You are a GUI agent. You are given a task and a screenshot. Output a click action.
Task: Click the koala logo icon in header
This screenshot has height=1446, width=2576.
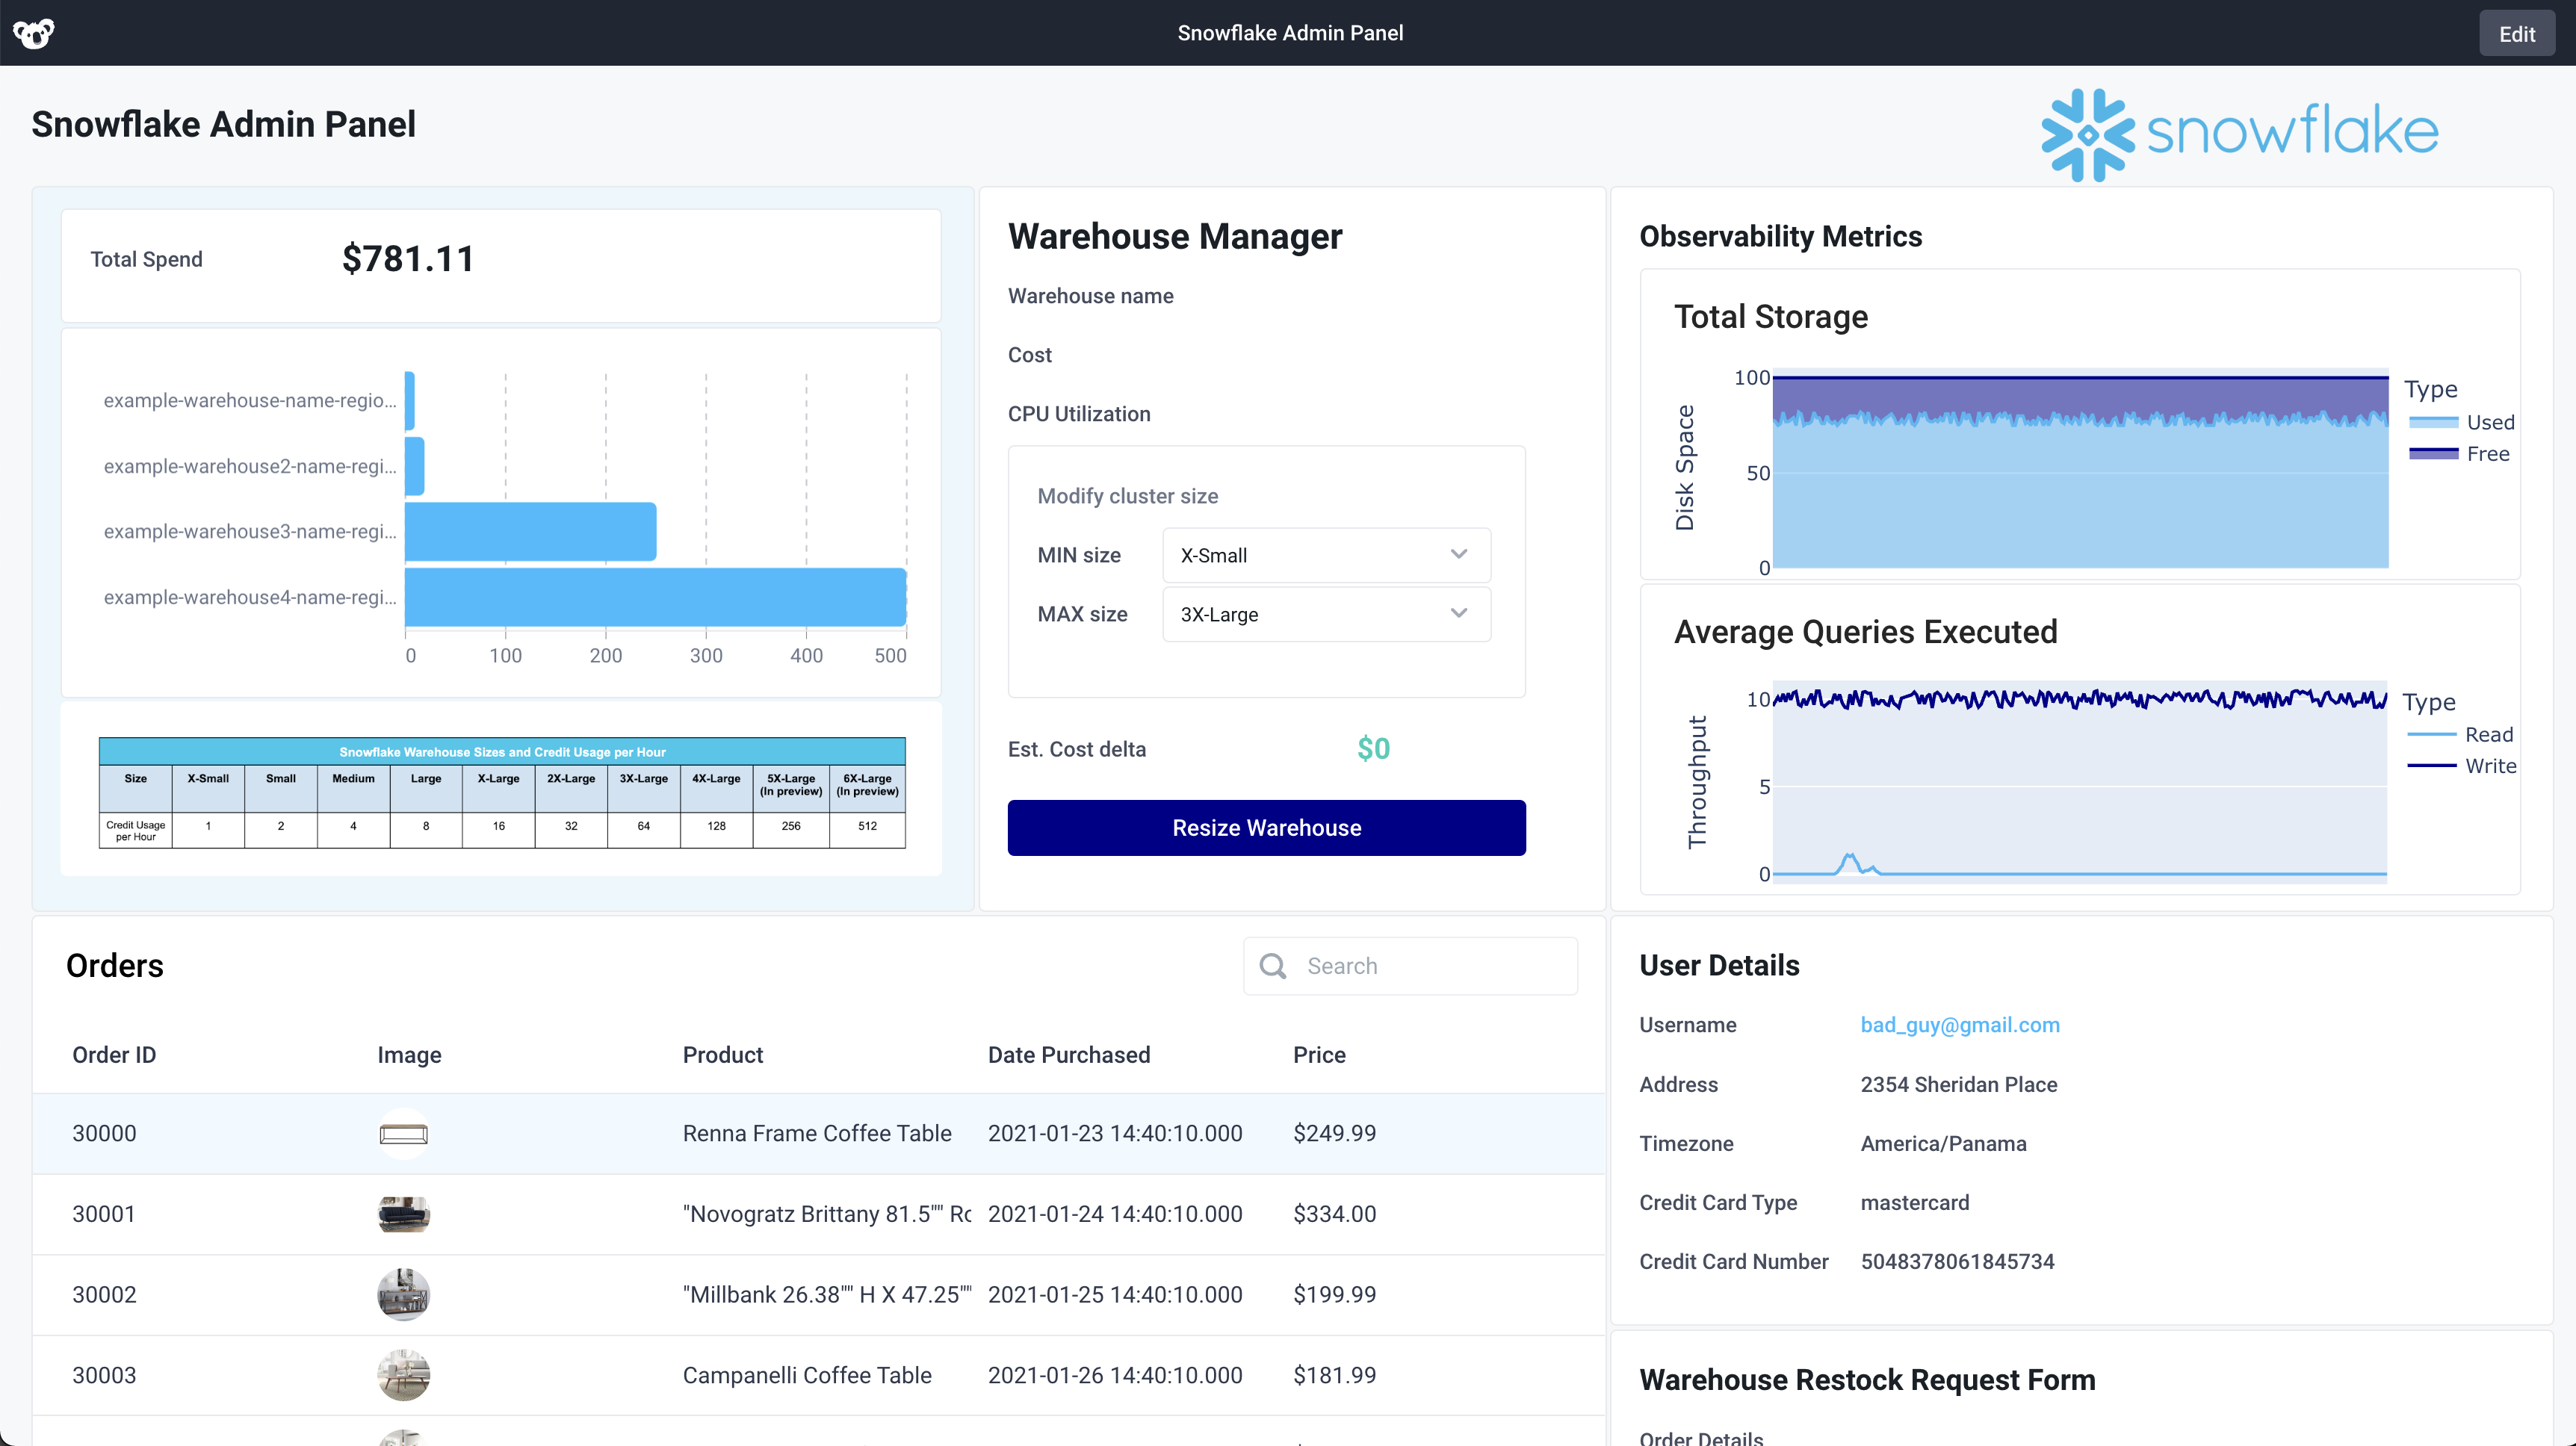(34, 33)
